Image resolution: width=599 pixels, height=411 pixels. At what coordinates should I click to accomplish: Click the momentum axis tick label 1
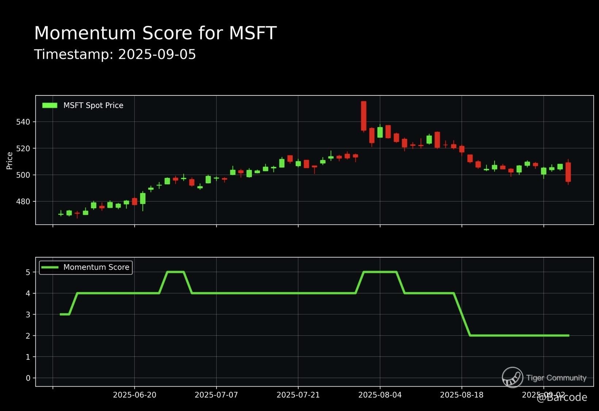point(28,357)
